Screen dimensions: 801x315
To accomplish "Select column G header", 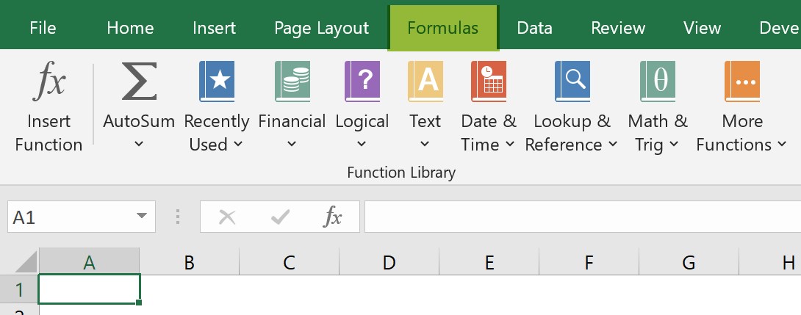I will click(x=689, y=262).
